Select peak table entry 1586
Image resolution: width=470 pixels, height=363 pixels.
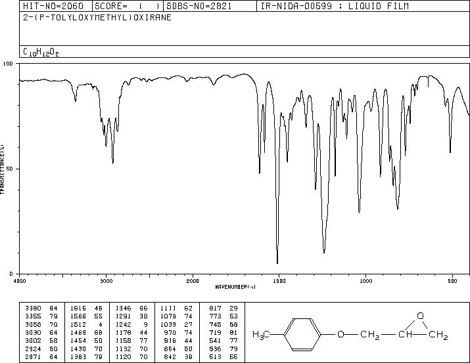[x=78, y=316]
